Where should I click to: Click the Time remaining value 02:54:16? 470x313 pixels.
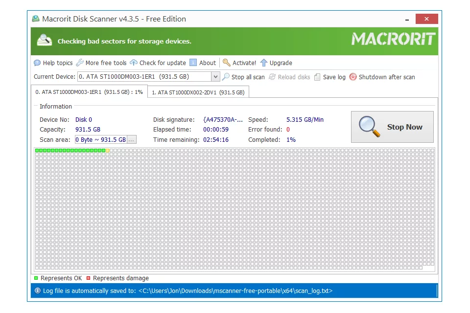point(216,139)
